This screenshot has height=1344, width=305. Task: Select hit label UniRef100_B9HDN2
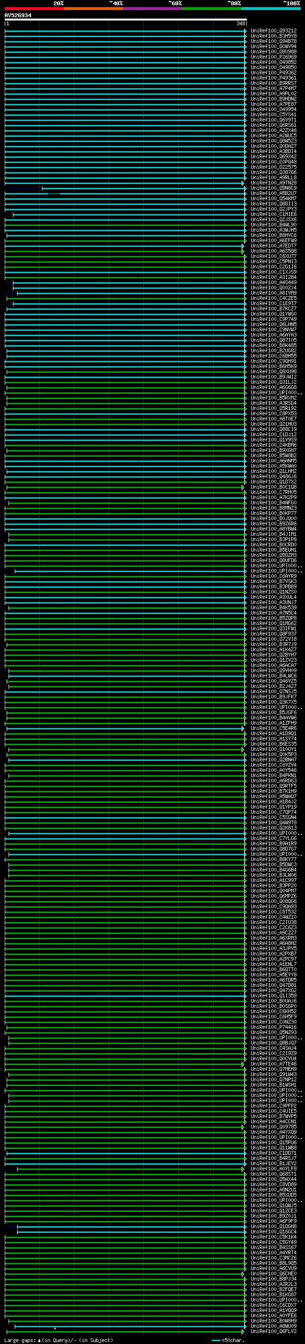pos(274,99)
